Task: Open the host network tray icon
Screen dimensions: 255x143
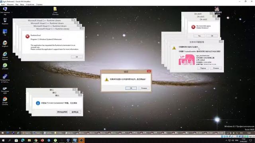Action: click(x=229, y=140)
